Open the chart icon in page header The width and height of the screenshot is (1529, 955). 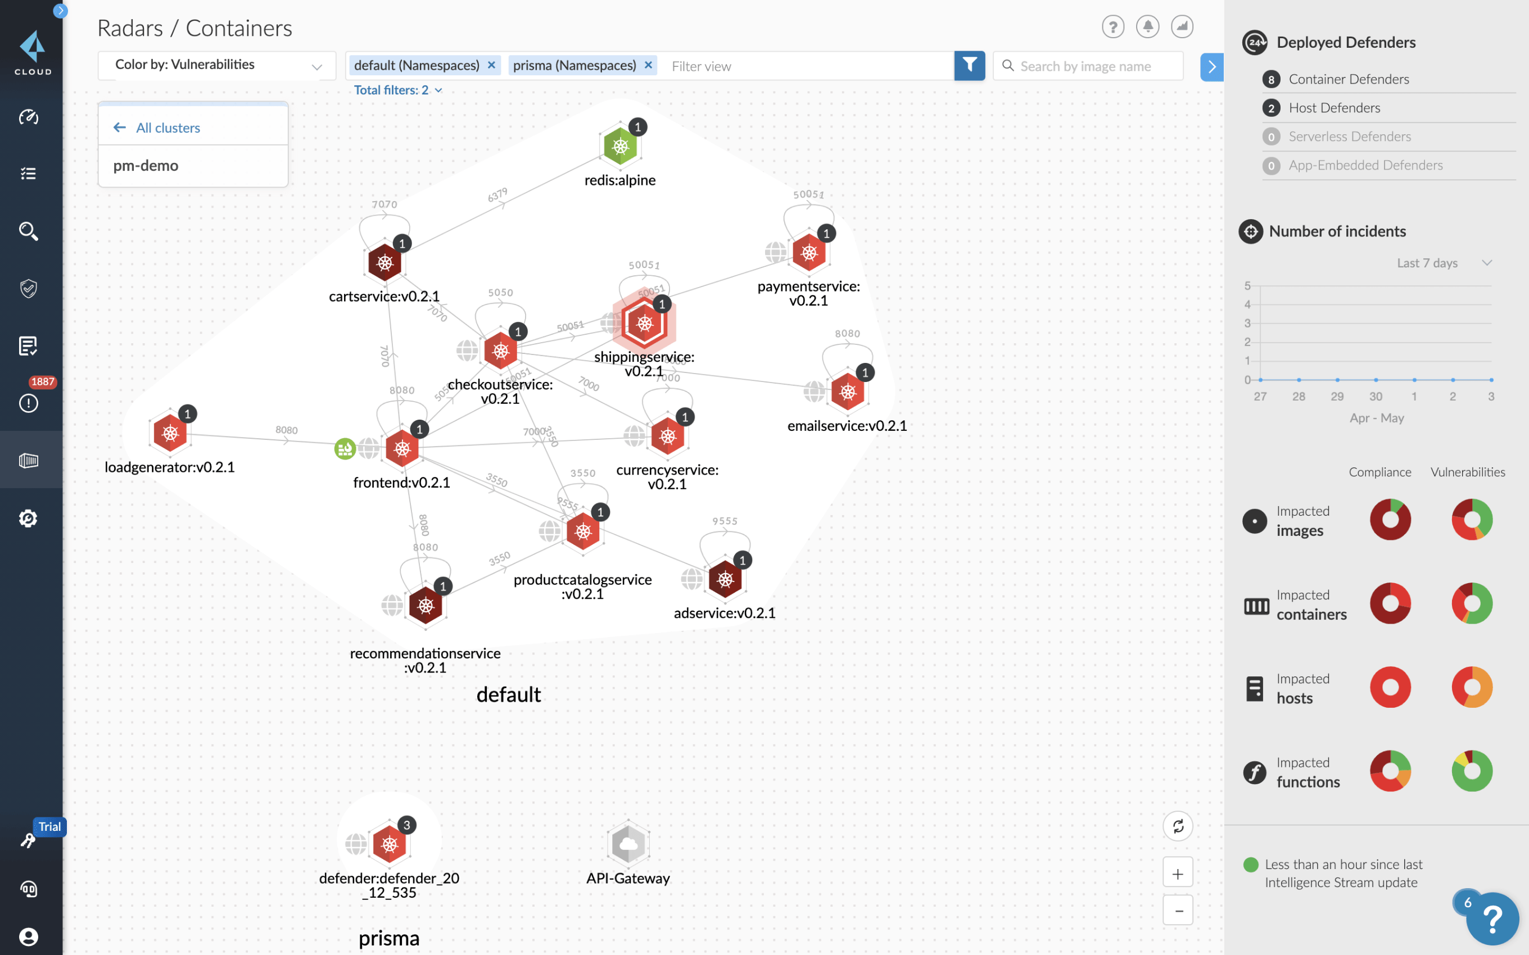[x=1182, y=27]
